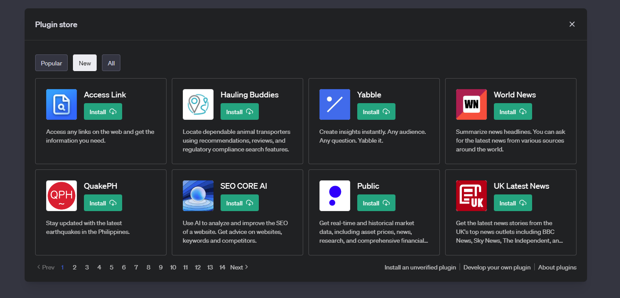Viewport: 620px width, 298px height.
Task: Click the QuakePH red circle logo
Action: 62,196
